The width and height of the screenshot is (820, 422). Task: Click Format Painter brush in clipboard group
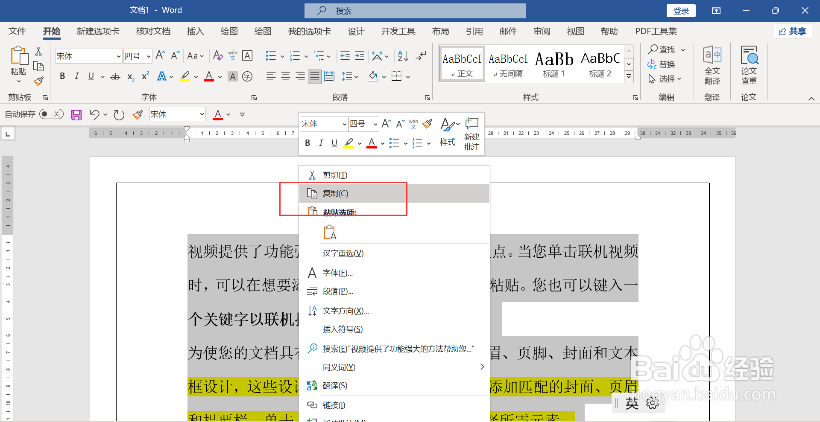click(38, 81)
